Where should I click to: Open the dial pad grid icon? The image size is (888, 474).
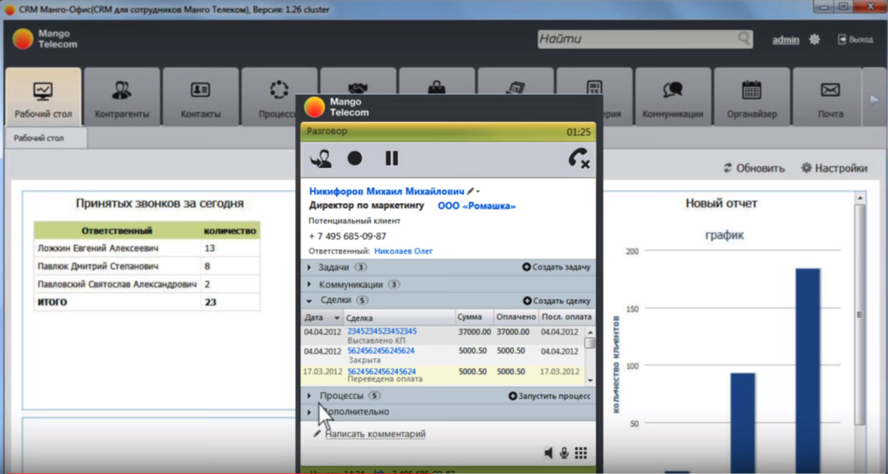581,454
